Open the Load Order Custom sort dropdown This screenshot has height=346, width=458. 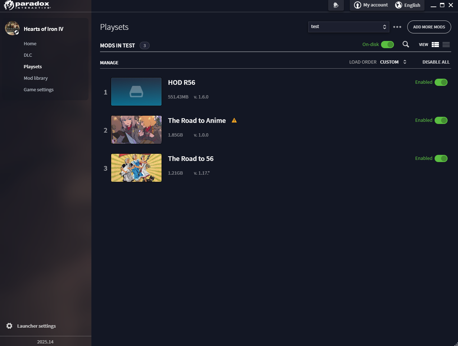click(x=393, y=62)
